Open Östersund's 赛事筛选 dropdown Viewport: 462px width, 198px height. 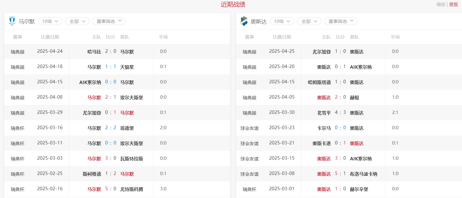(x=341, y=21)
